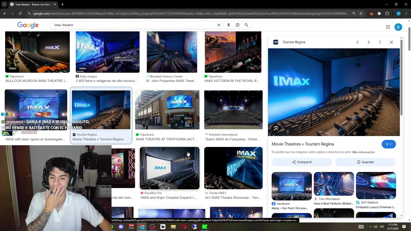
Task: Open Bullock Museum IMAX Theatre thumbnail
Action: pos(37,52)
